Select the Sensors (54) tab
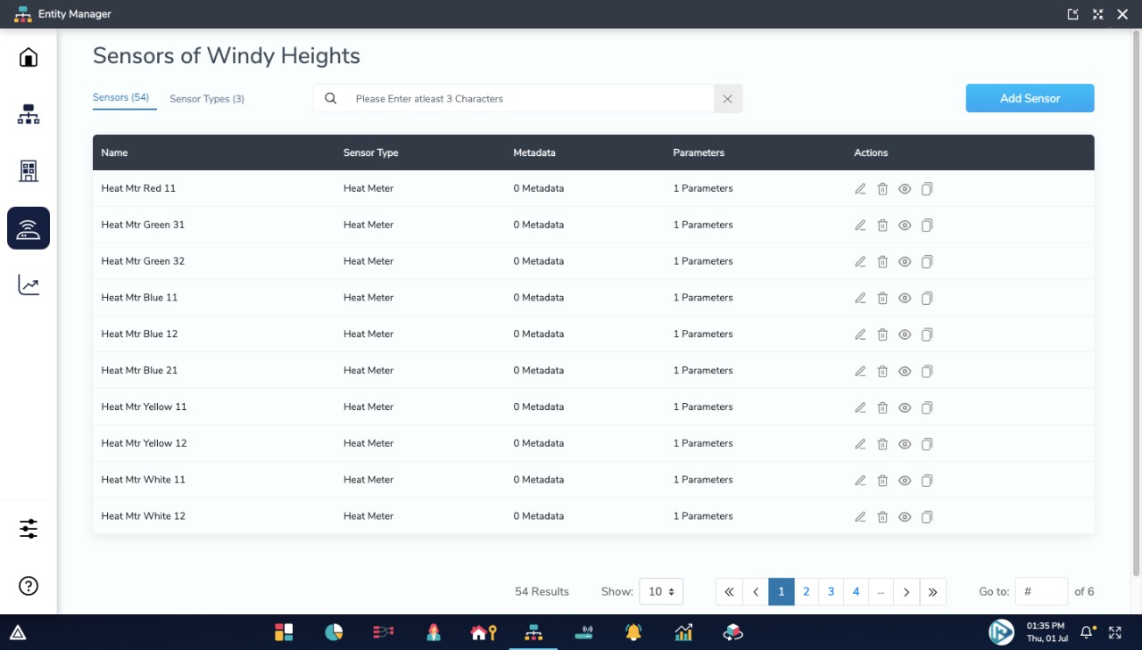The image size is (1142, 650). [122, 98]
